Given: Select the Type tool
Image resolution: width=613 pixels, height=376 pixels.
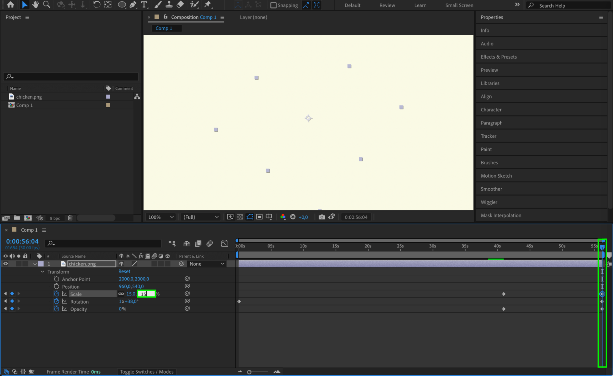Looking at the screenshot, I should 144,5.
